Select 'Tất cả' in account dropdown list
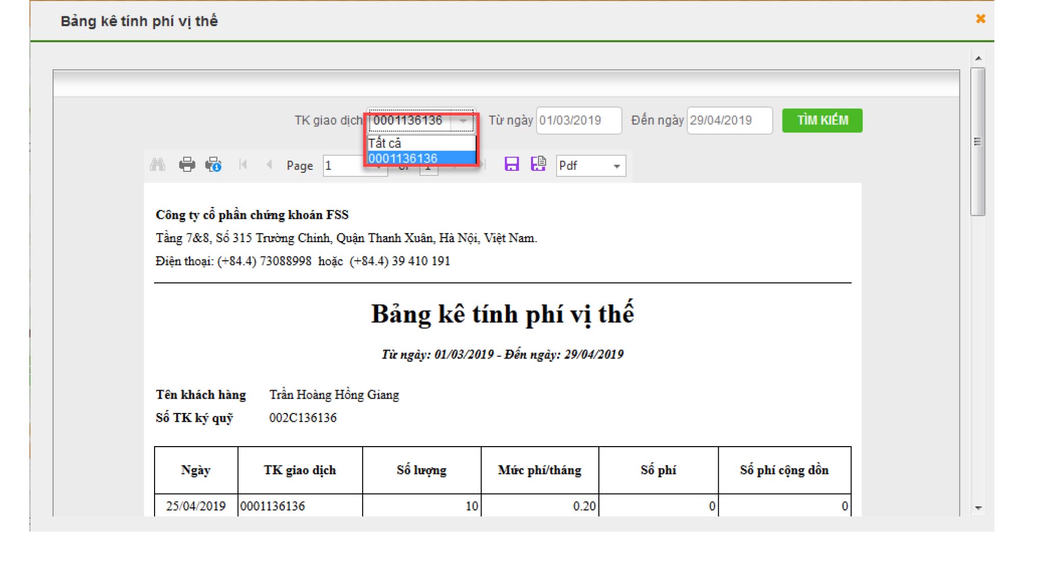 (421, 143)
